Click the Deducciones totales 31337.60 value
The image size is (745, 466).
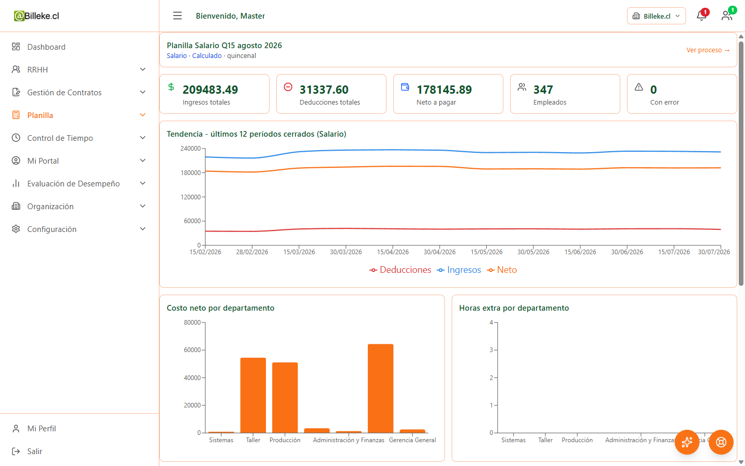pos(324,90)
